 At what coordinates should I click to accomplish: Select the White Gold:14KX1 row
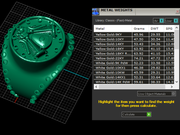coord(134,77)
